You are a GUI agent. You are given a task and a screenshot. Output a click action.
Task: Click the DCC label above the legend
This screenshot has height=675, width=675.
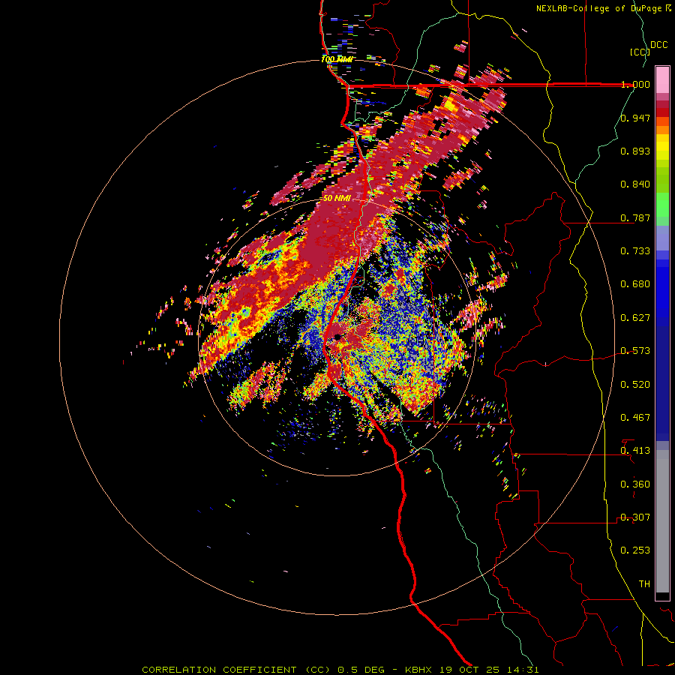[x=658, y=45]
